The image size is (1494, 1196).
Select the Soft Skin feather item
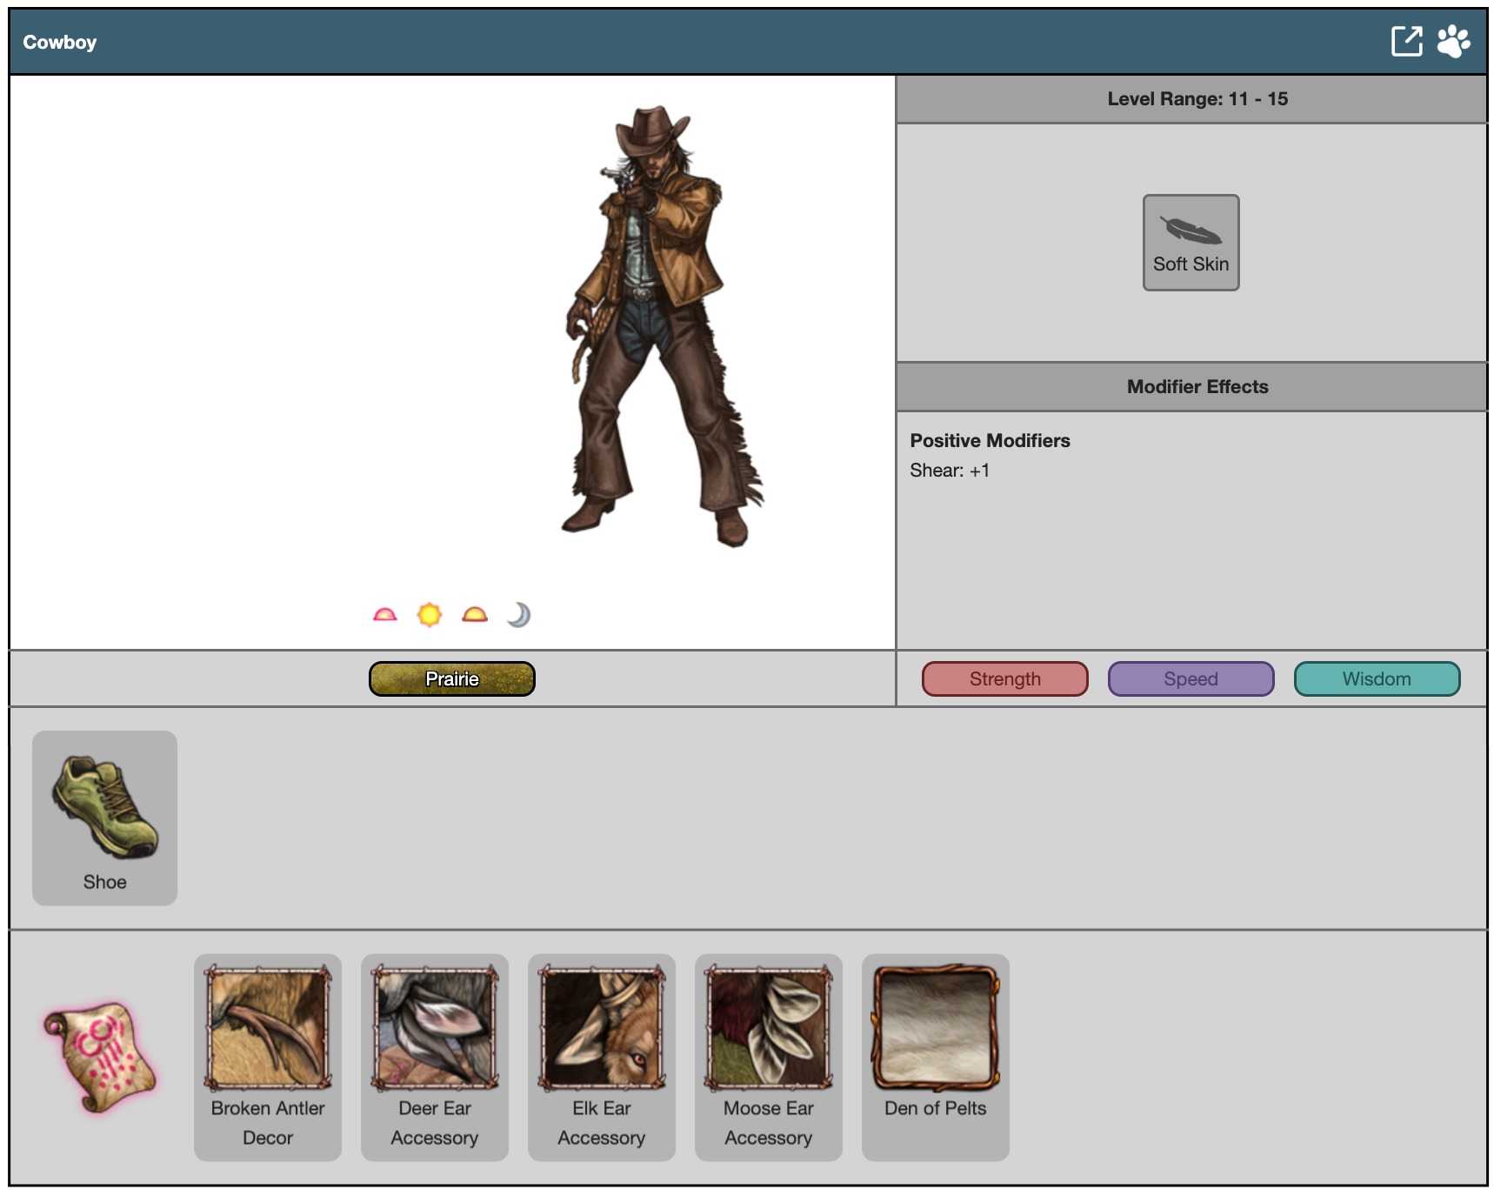point(1191,242)
